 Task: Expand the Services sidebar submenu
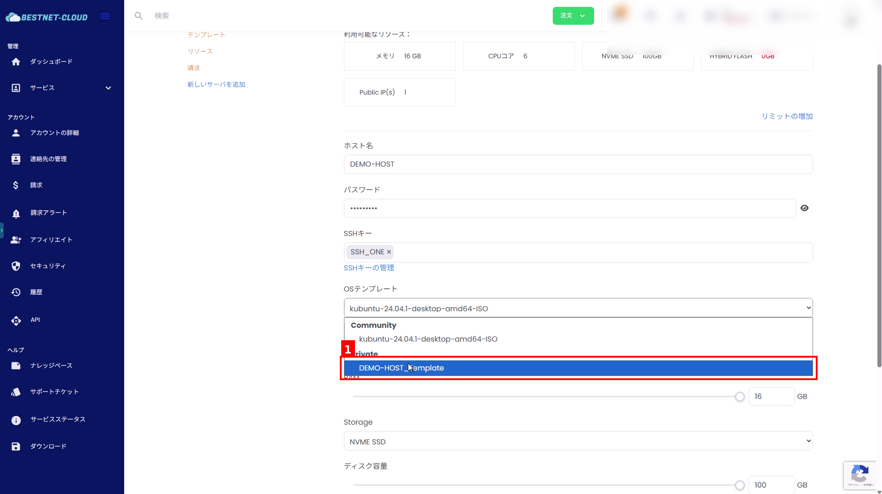tap(108, 88)
